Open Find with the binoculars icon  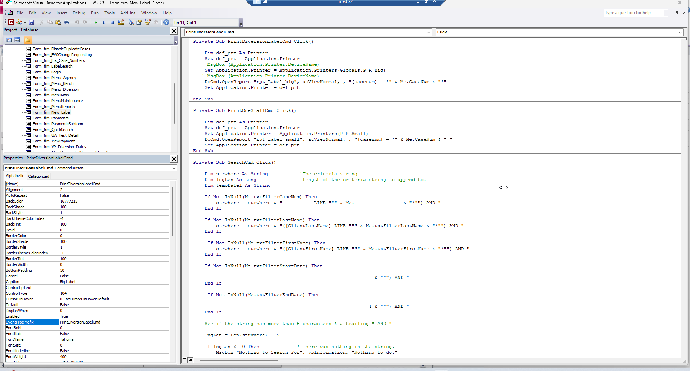pos(67,22)
